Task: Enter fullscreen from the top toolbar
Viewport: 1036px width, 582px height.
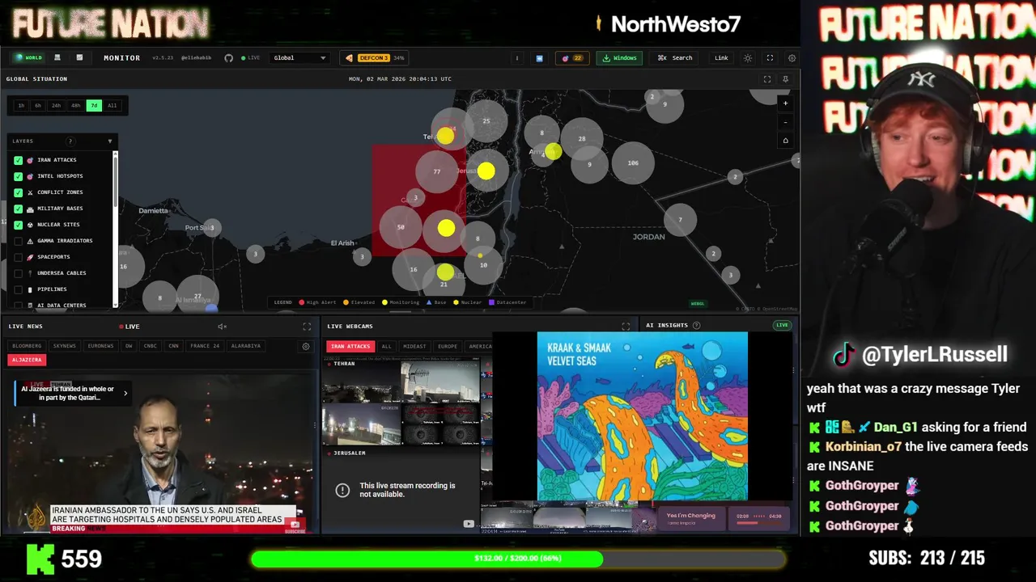Action: tap(770, 58)
